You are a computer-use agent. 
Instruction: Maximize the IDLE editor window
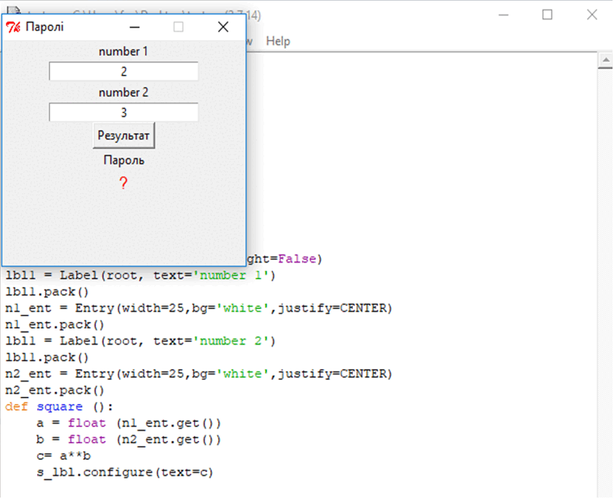coord(548,15)
